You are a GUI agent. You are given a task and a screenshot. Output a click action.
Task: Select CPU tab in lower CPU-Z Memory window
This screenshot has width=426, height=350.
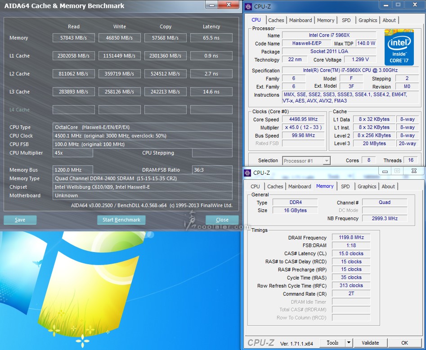tap(255, 186)
